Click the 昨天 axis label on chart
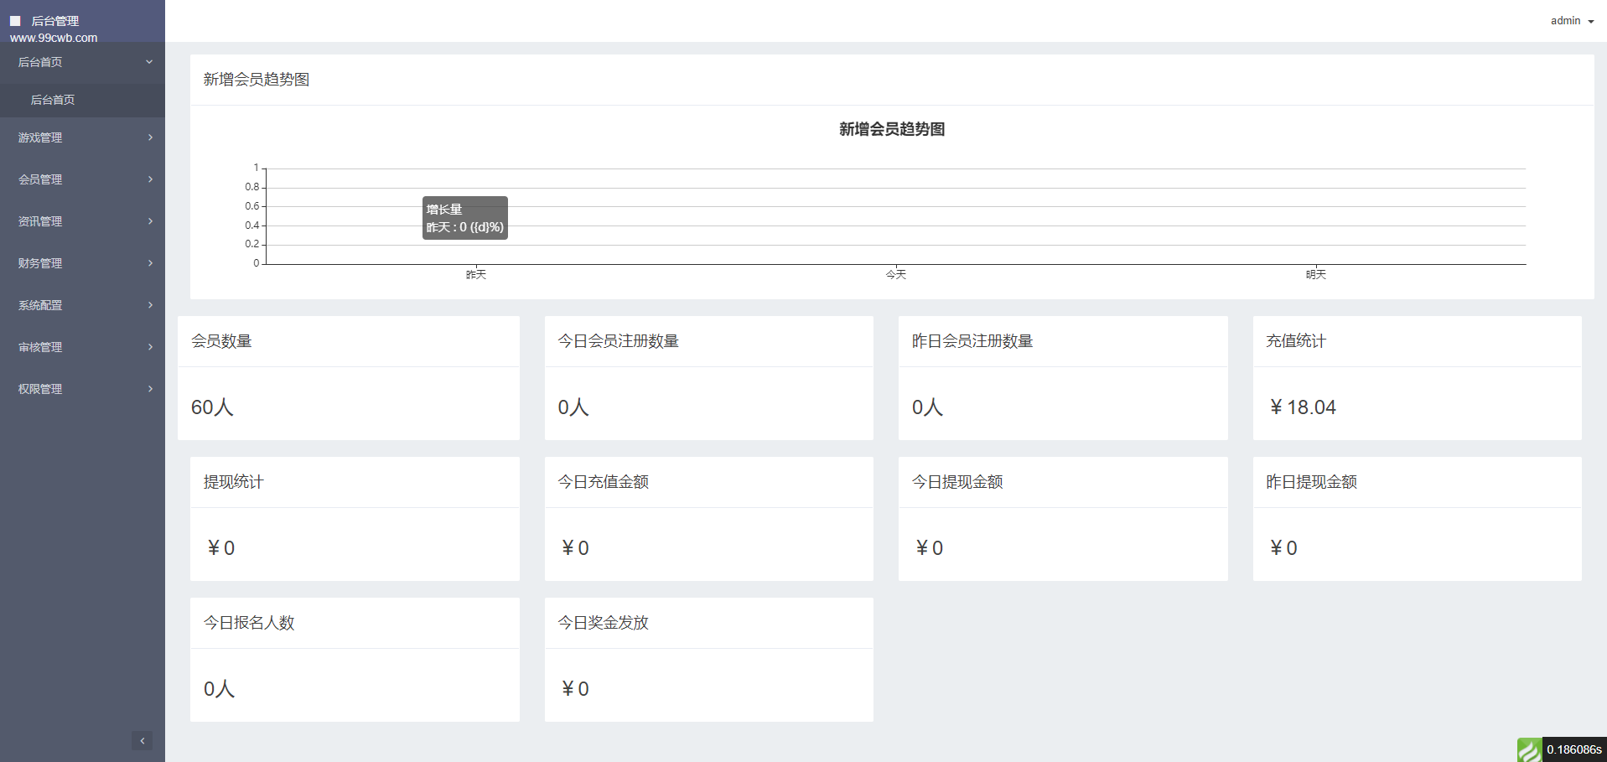Image resolution: width=1607 pixels, height=762 pixels. coord(476,274)
